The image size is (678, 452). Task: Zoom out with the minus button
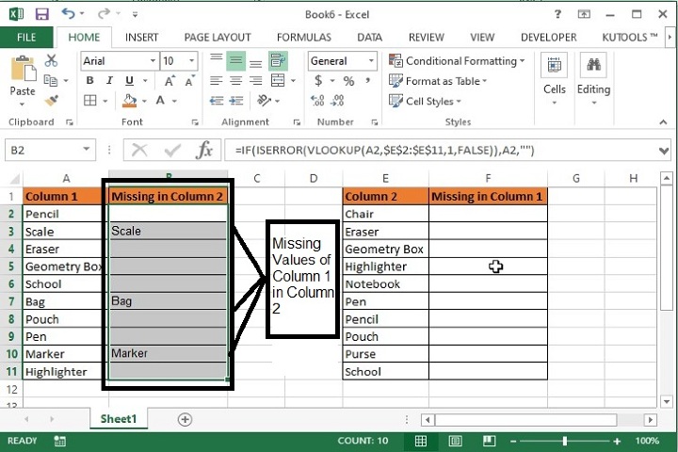tap(513, 442)
